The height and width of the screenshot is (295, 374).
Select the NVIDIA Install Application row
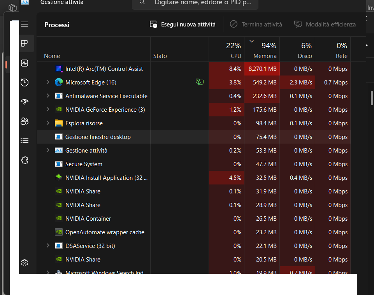194,178
